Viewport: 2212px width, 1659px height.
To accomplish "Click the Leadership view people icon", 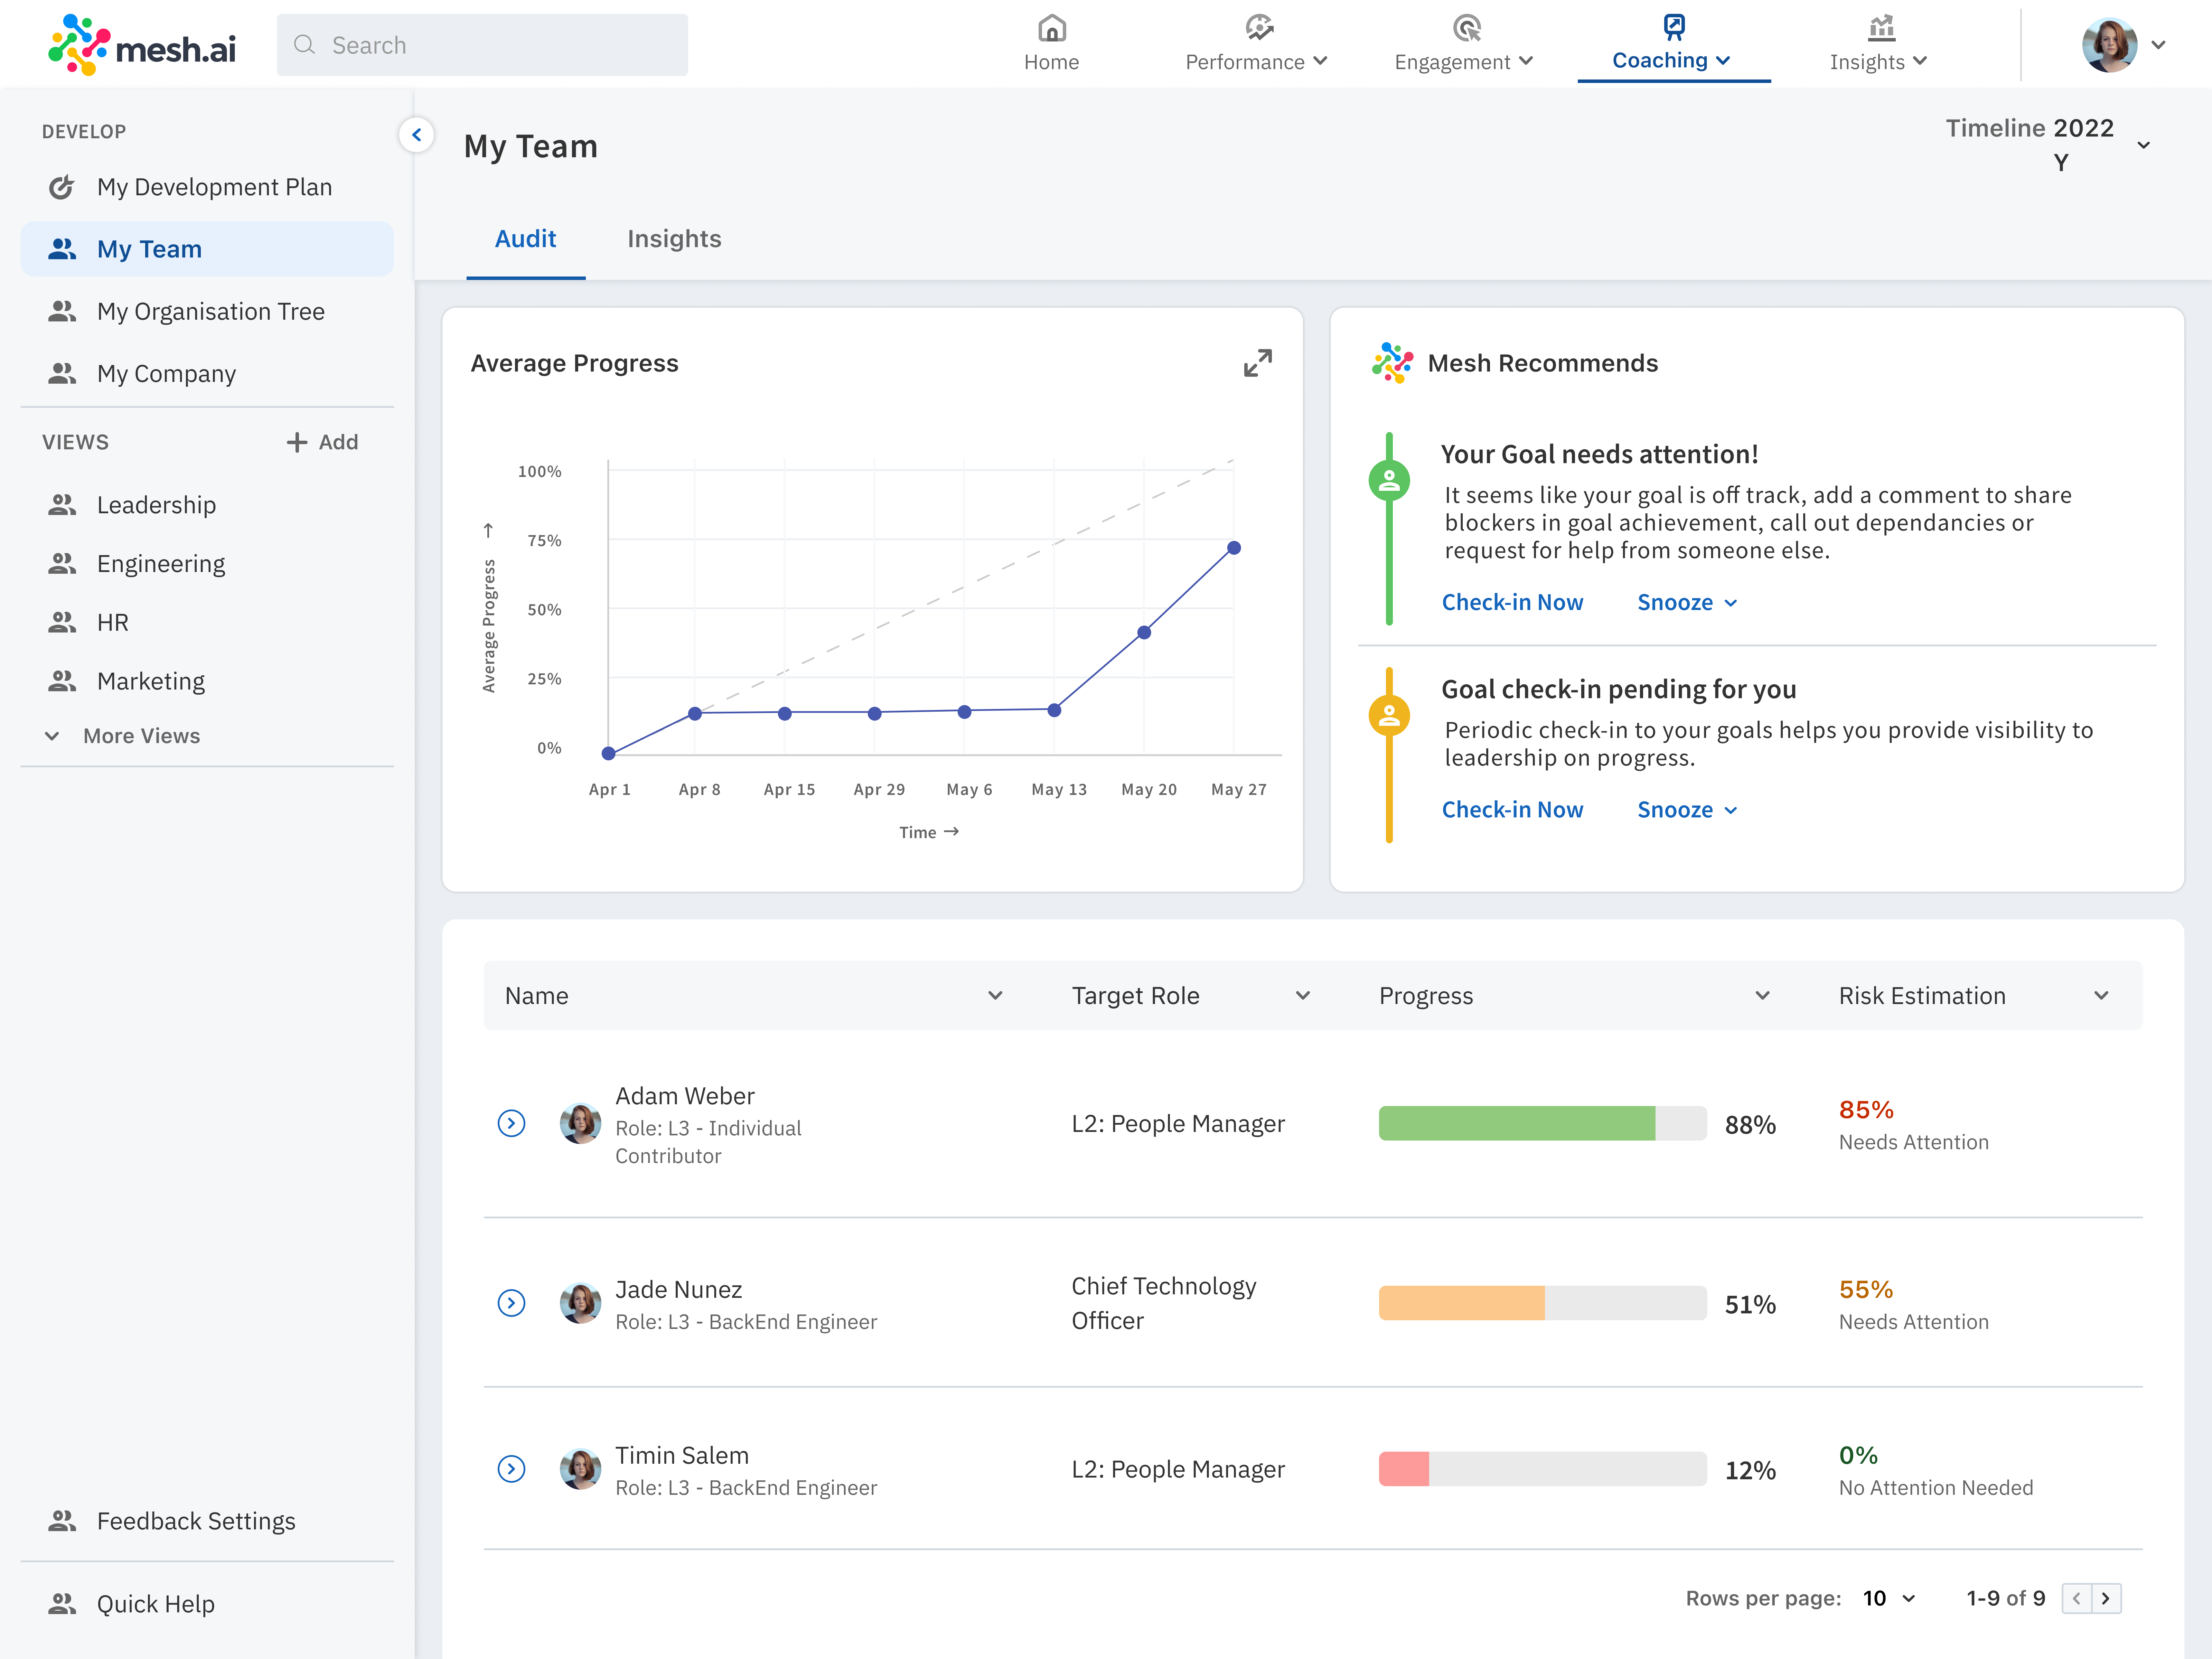I will [x=62, y=505].
